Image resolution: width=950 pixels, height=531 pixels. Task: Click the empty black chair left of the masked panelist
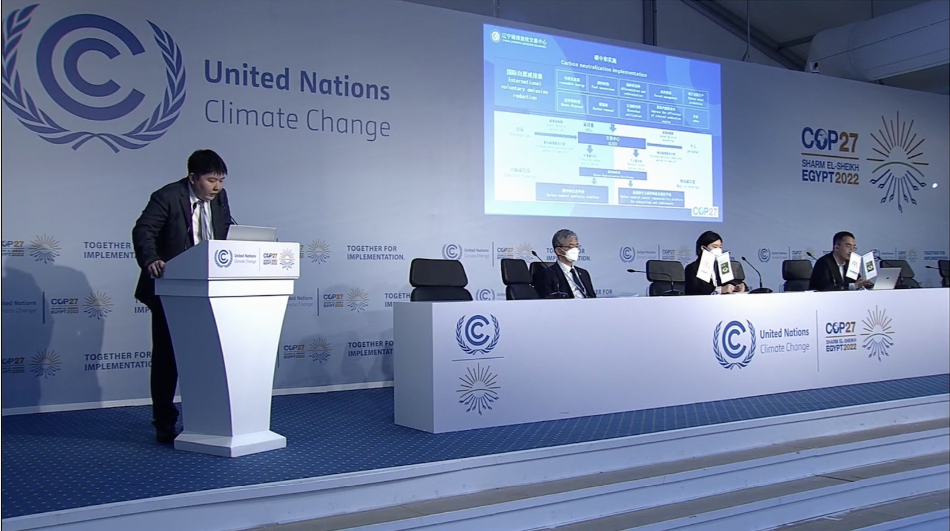coord(441,280)
